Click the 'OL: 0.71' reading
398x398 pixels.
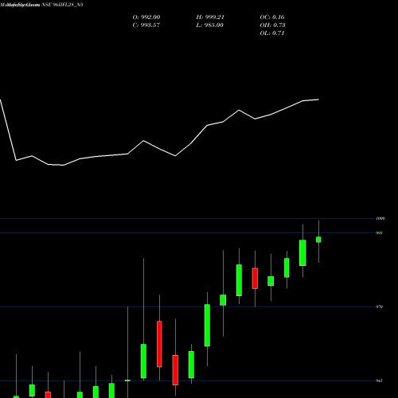click(272, 33)
